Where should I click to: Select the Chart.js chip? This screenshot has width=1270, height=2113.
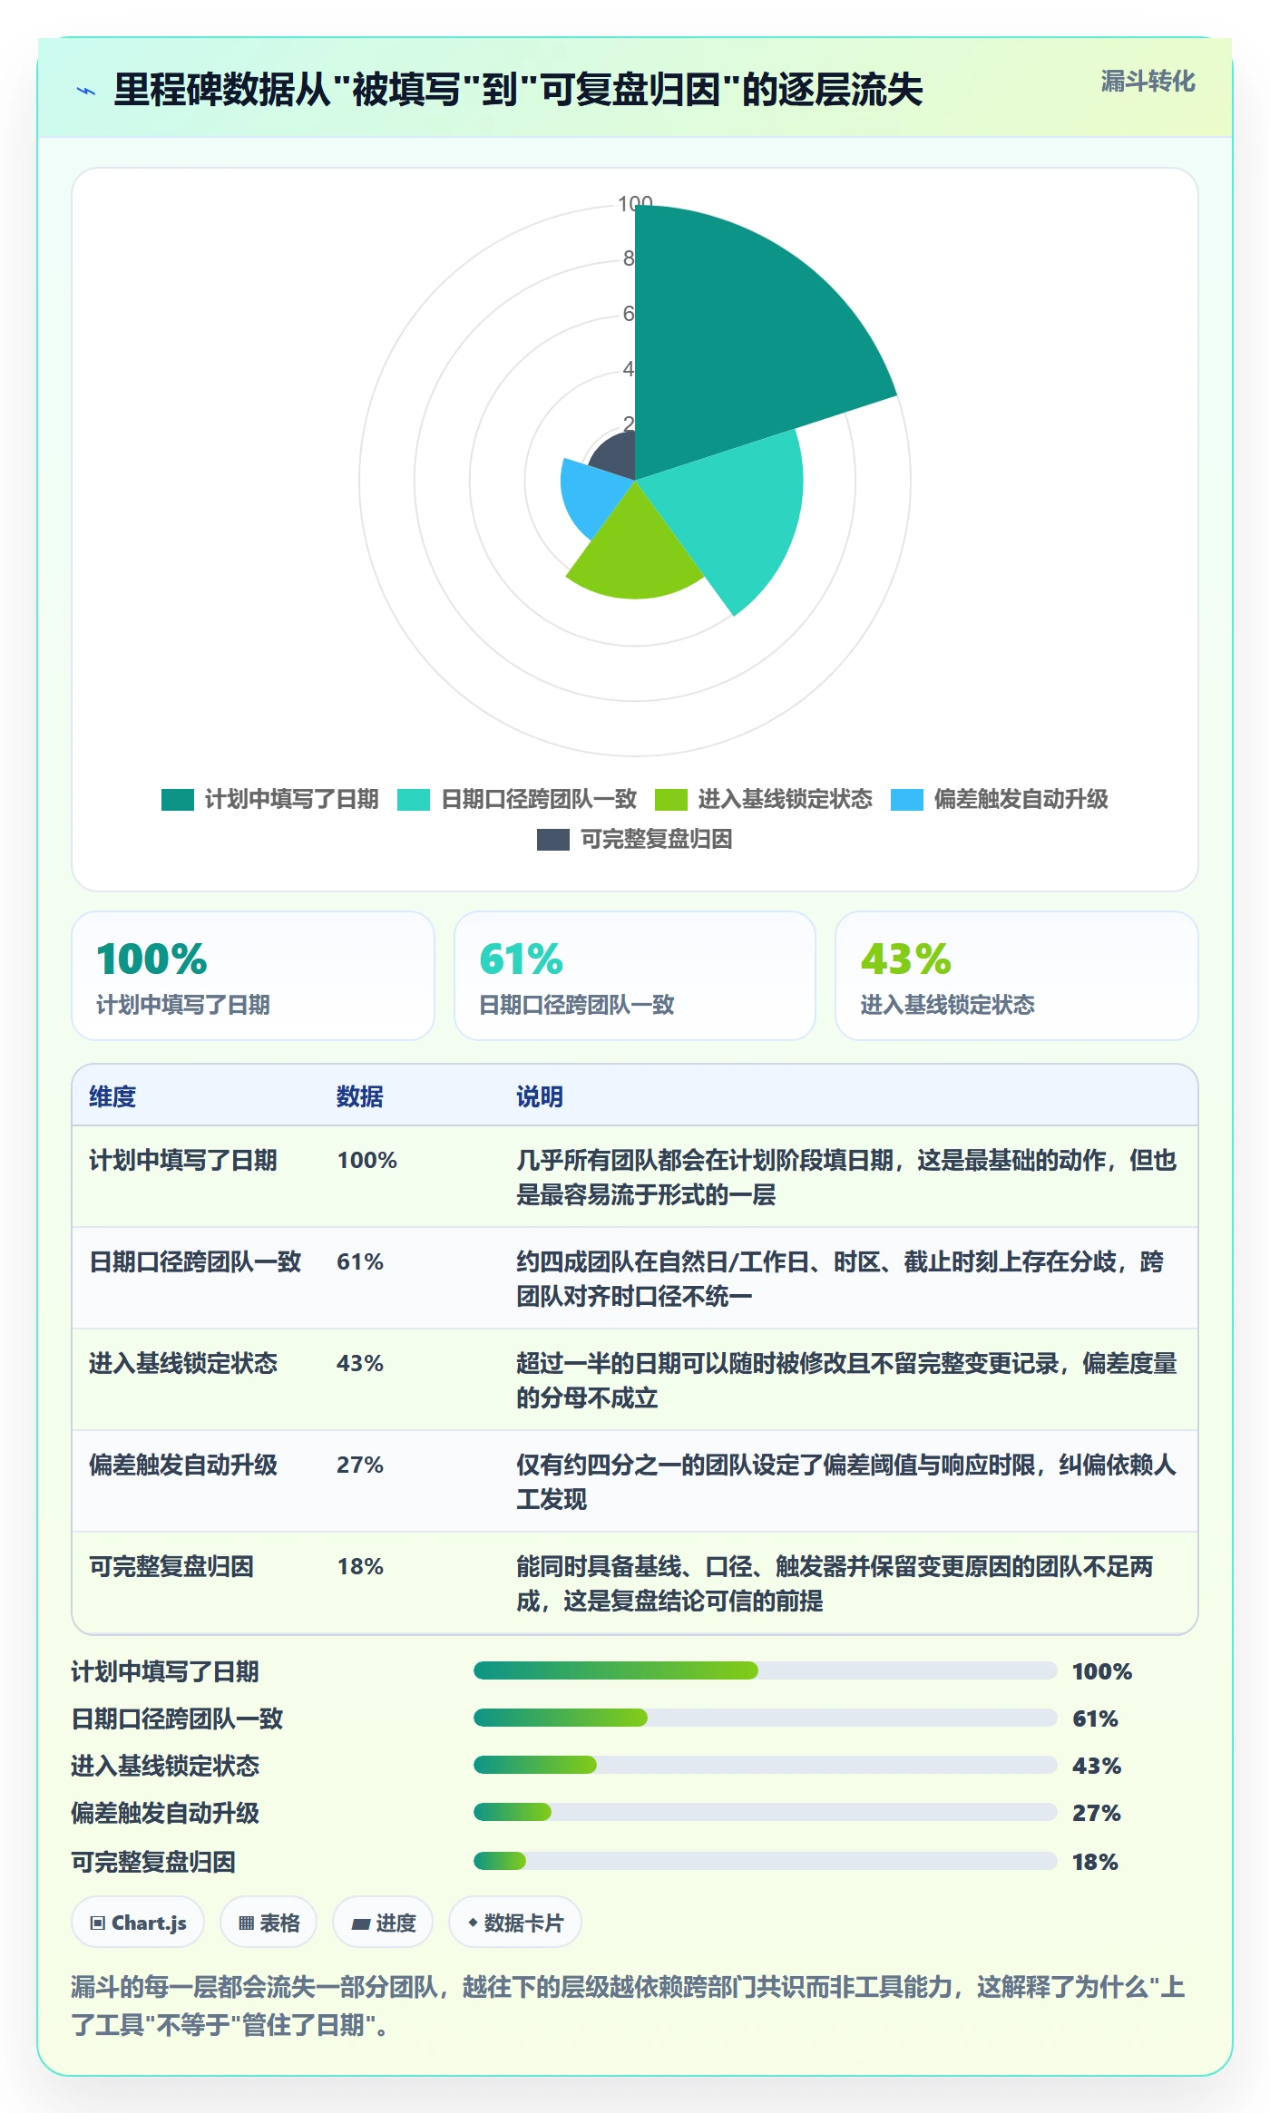pos(138,1923)
